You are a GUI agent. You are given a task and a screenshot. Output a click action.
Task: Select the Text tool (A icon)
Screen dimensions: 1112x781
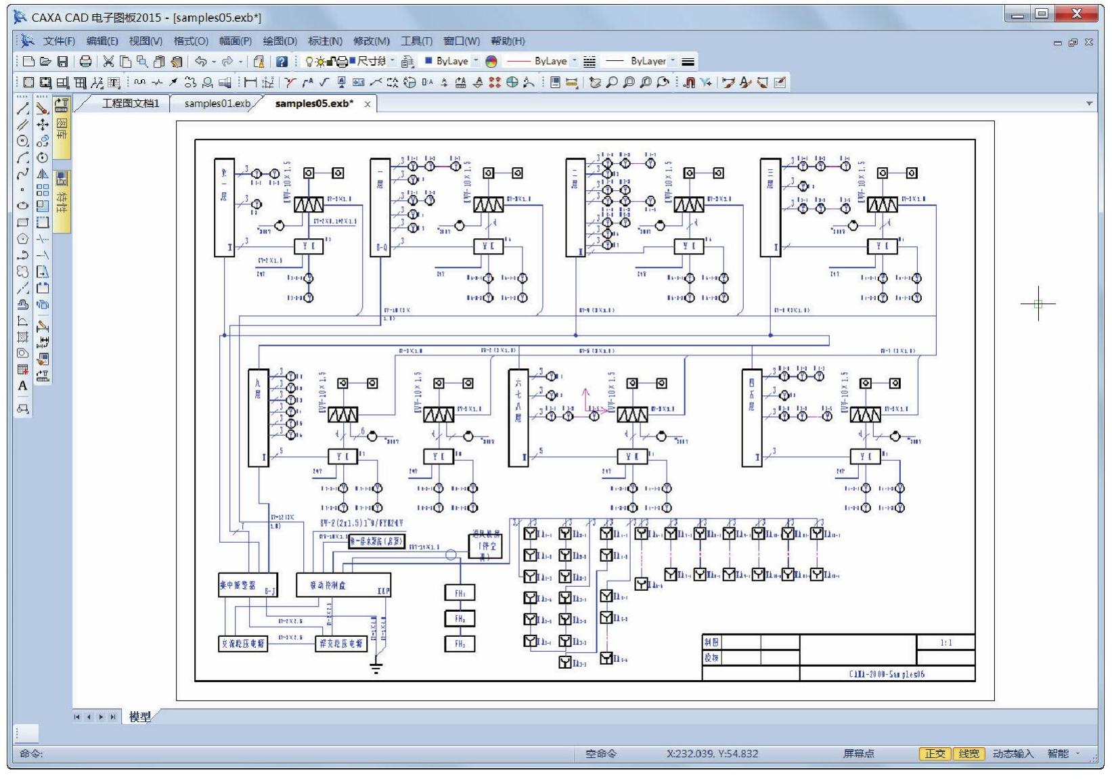click(x=22, y=386)
